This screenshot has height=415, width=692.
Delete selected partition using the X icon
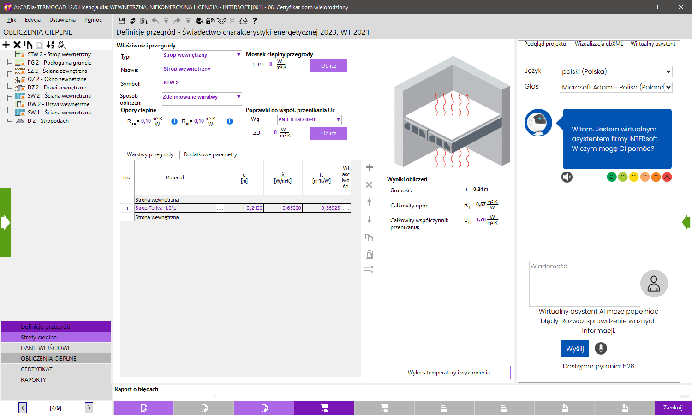[x=17, y=45]
